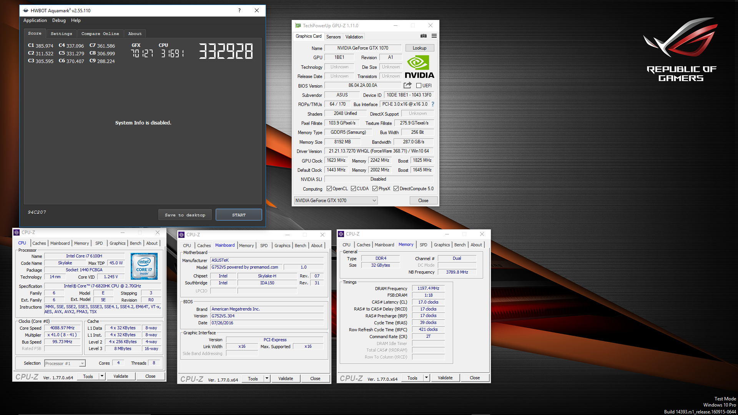Click the BIOS version share/export icon in GPU-Z
Viewport: 738px width, 415px height.
[x=407, y=85]
